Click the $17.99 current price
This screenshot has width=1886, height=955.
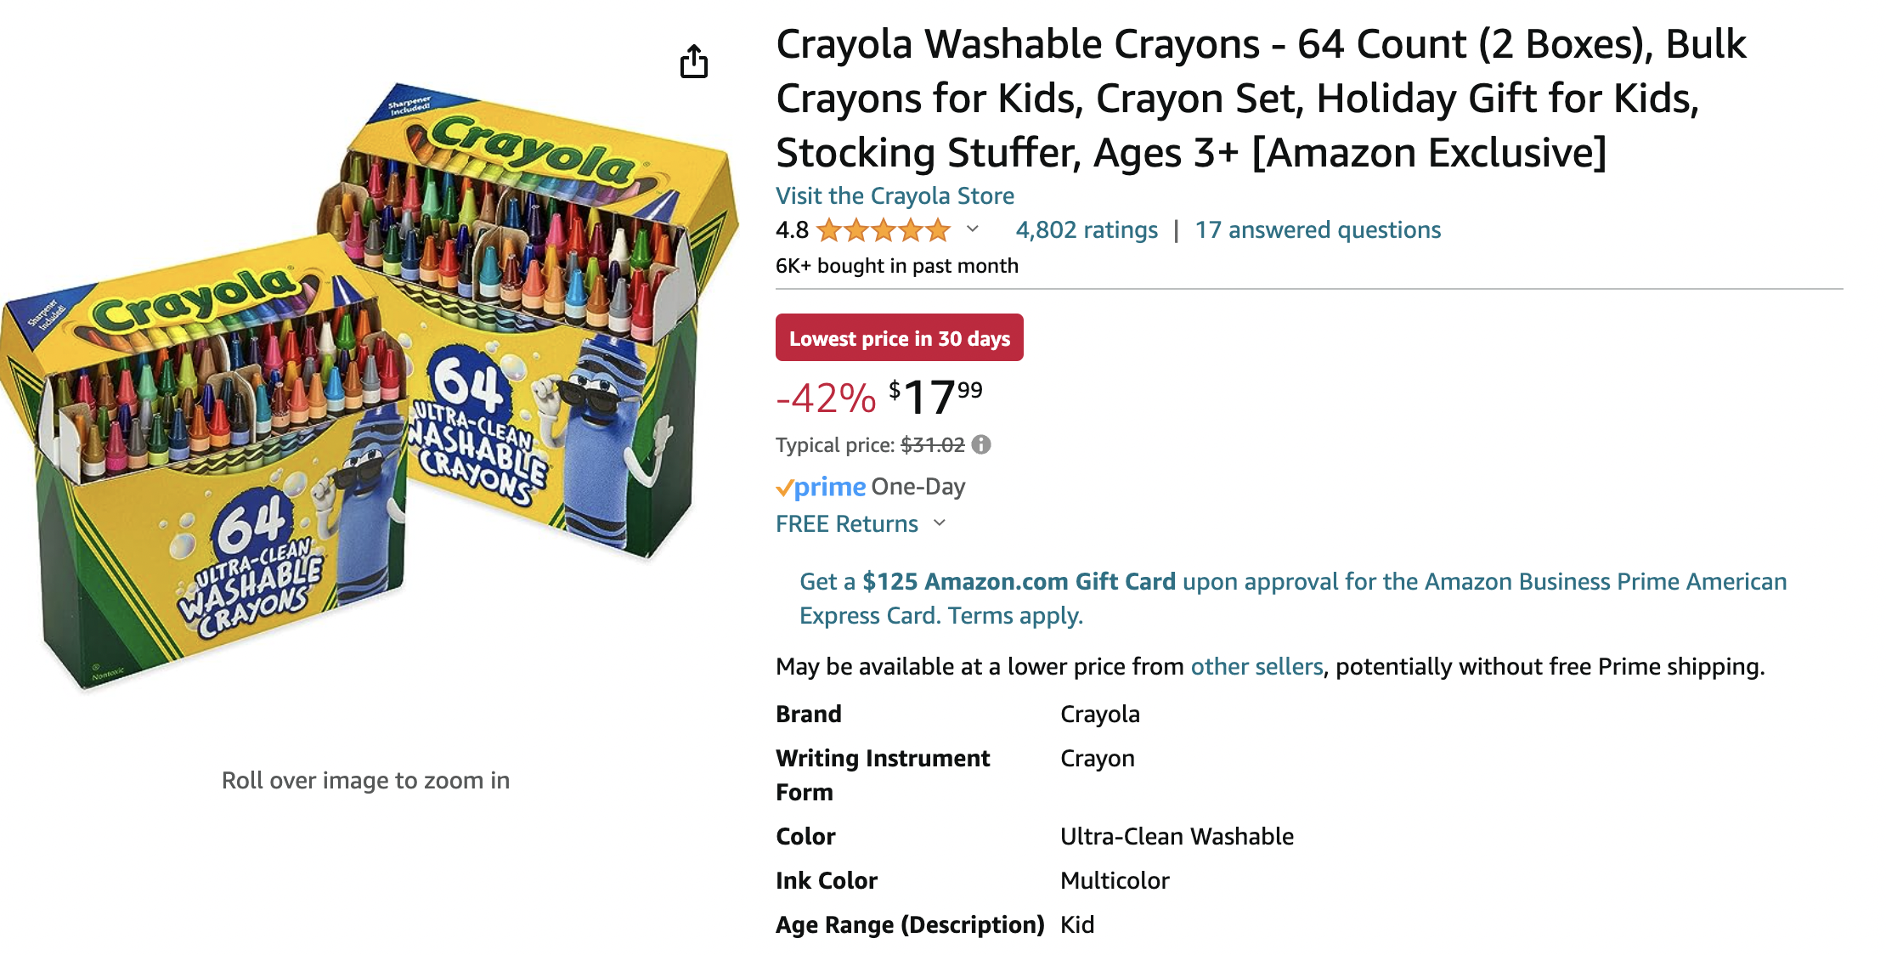coord(935,397)
